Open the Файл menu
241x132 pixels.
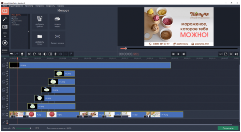point(5,6)
